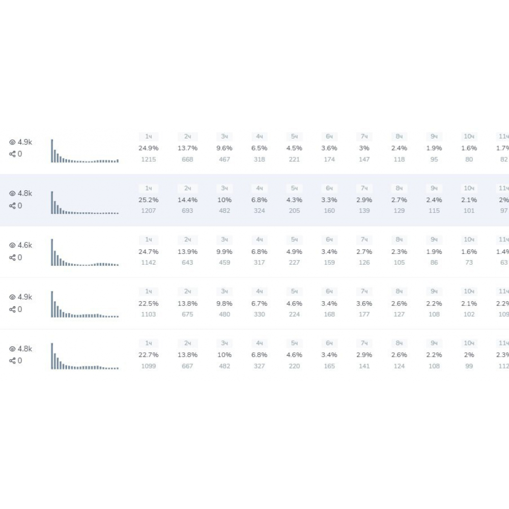Image resolution: width=509 pixels, height=509 pixels.
Task: Open the mini bar chart in the highlighted row
Action: tap(84, 203)
